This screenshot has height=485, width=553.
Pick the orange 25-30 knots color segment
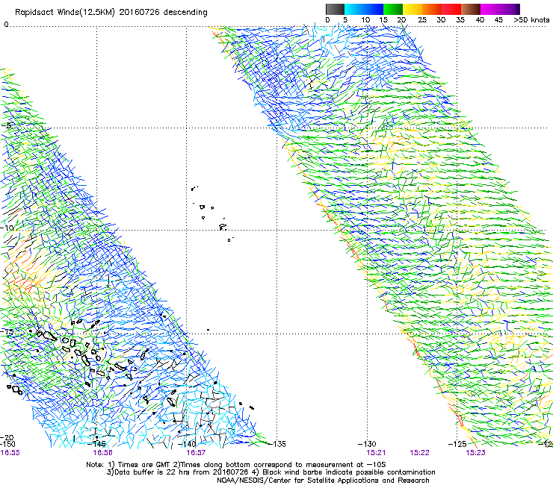pyautogui.click(x=432, y=9)
